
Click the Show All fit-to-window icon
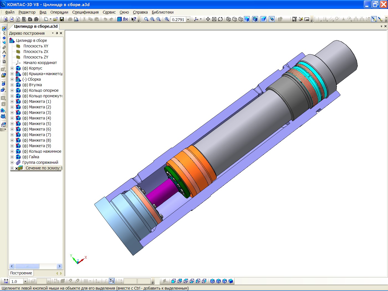click(214, 19)
